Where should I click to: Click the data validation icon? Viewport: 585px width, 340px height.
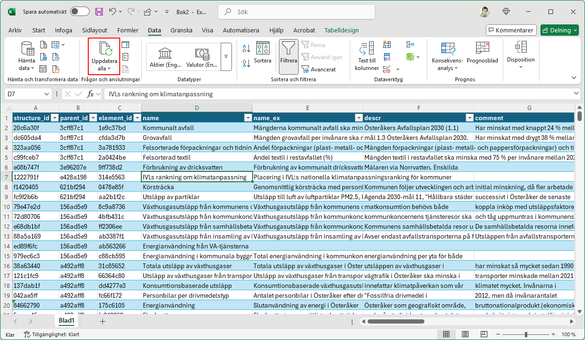click(x=387, y=69)
